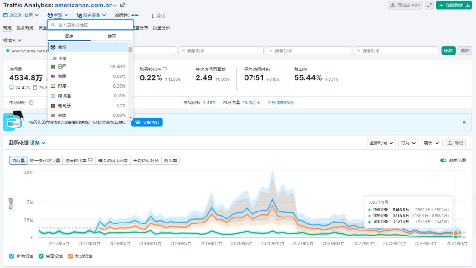Uncheck the 移动设备 legend checkbox
This screenshot has width=476, height=268.
(x=71, y=256)
